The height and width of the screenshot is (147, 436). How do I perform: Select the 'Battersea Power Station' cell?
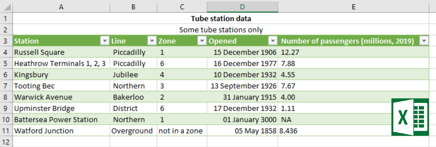(61, 119)
